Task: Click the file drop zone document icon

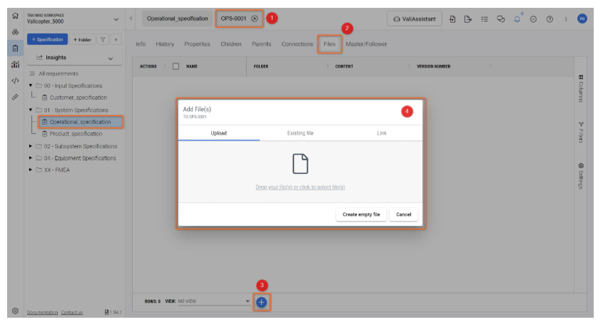Action: pos(300,164)
